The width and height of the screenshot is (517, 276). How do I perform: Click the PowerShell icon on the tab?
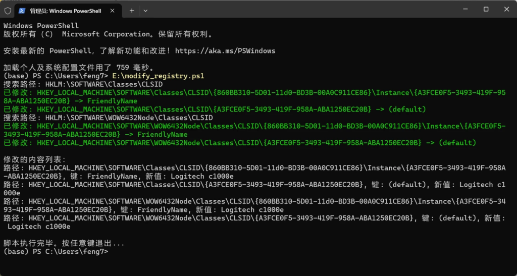[22, 11]
